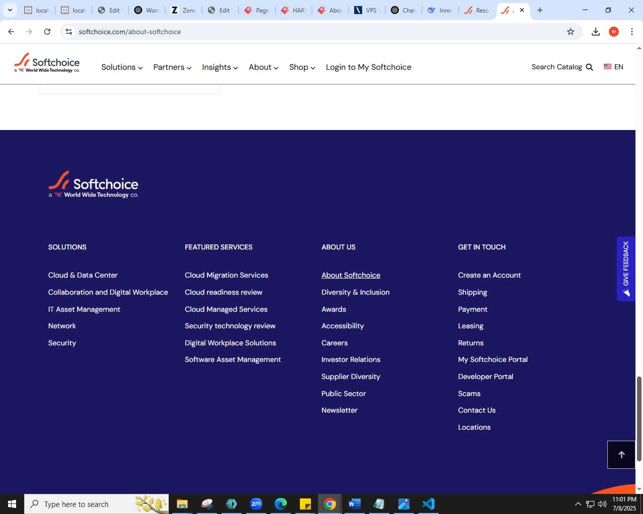Open Visual Studio Code from taskbar

(428, 504)
